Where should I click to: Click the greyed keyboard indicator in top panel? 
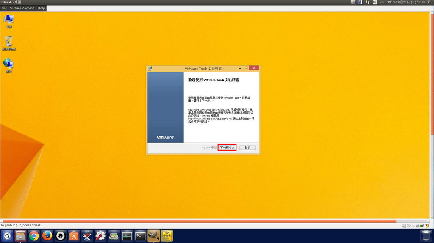(x=353, y=2)
